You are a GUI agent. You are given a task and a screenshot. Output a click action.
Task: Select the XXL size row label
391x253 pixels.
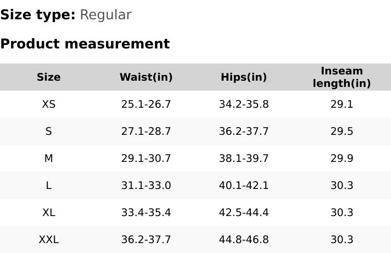click(48, 239)
